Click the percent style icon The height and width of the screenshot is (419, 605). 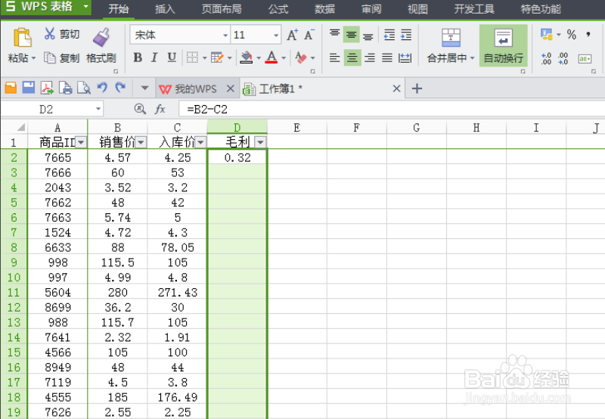(x=572, y=35)
